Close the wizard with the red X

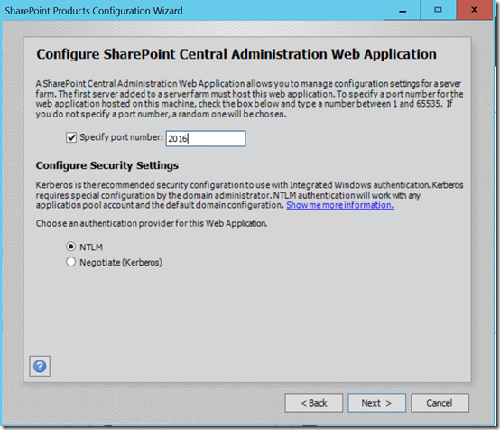coord(474,10)
